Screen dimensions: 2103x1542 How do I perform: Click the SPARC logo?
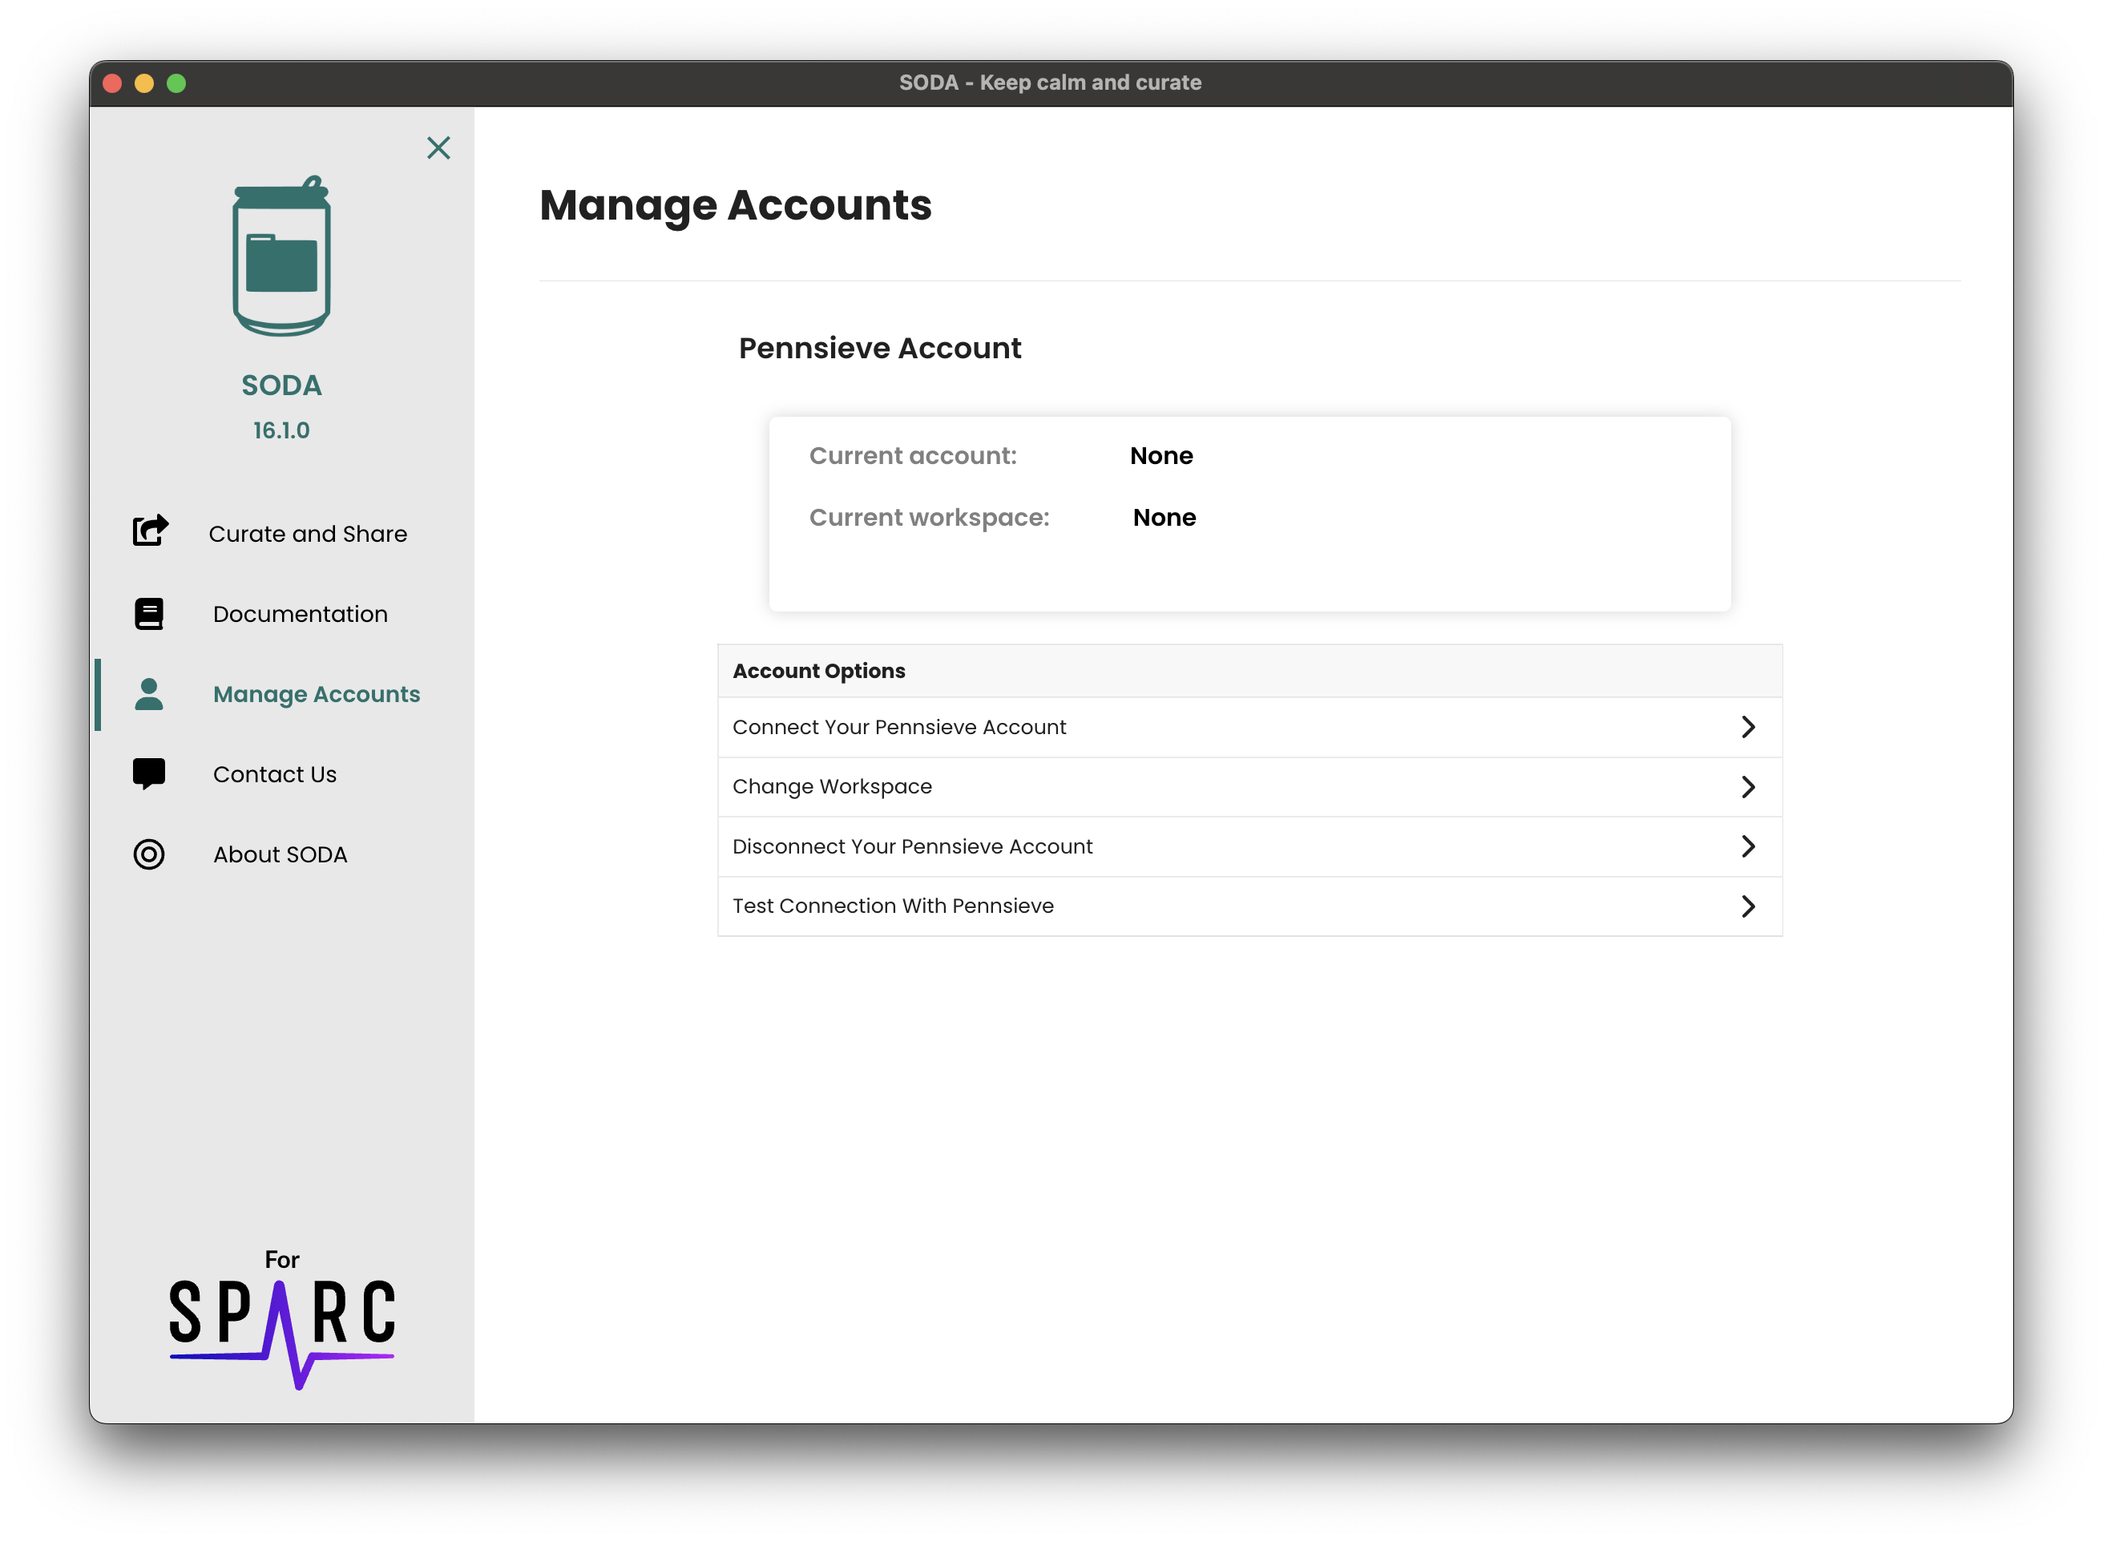pyautogui.click(x=282, y=1334)
